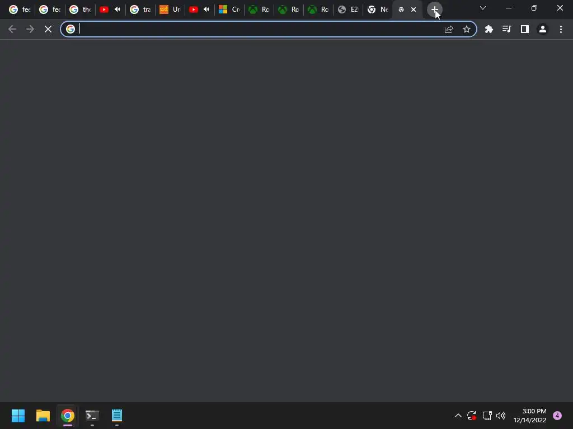Minimize the Chrome window

pos(508,8)
